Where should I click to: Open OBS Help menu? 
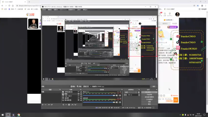pos(85,10)
